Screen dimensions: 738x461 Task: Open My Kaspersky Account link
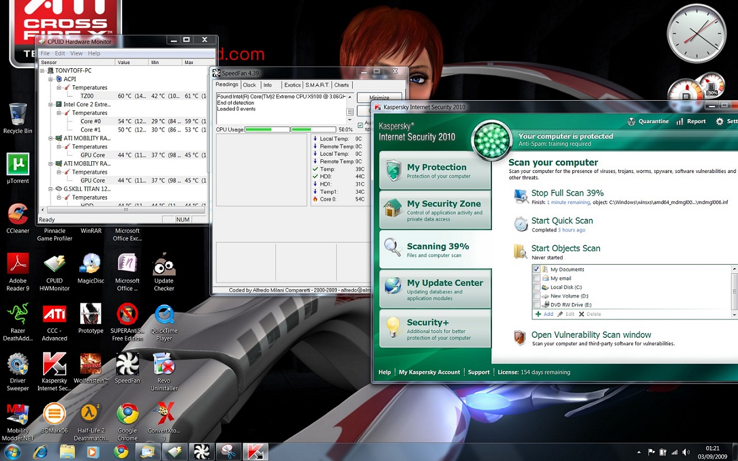[x=429, y=372]
